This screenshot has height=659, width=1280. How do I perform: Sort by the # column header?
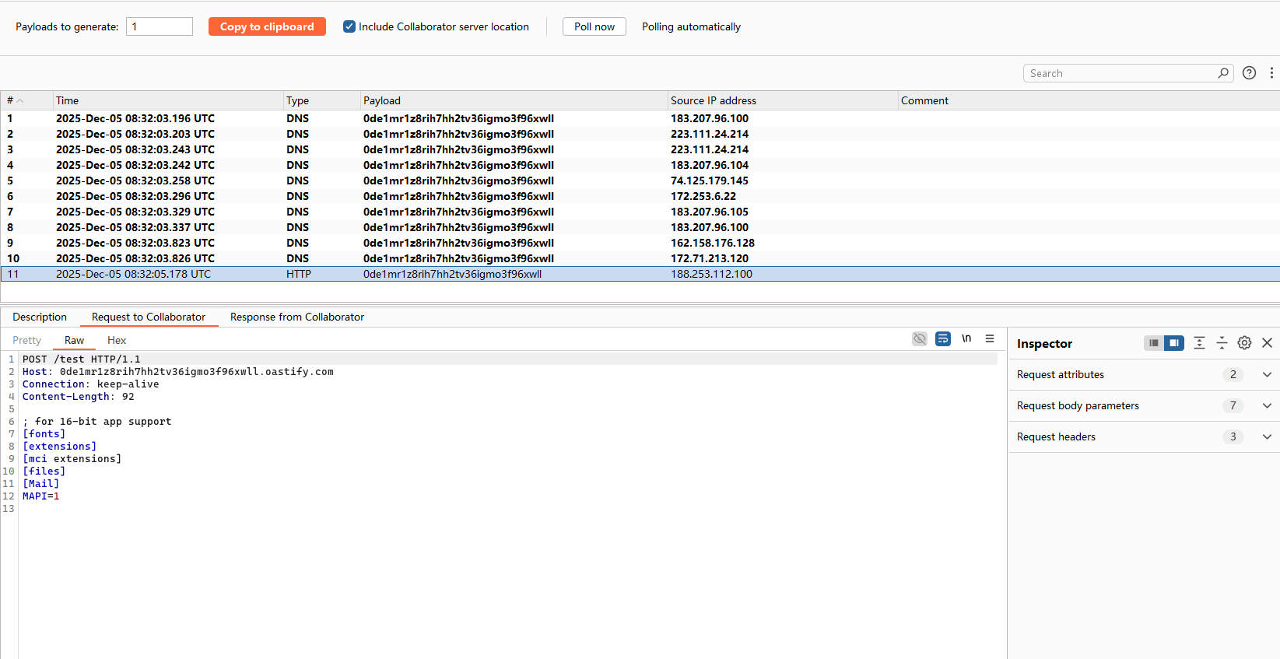(x=26, y=100)
